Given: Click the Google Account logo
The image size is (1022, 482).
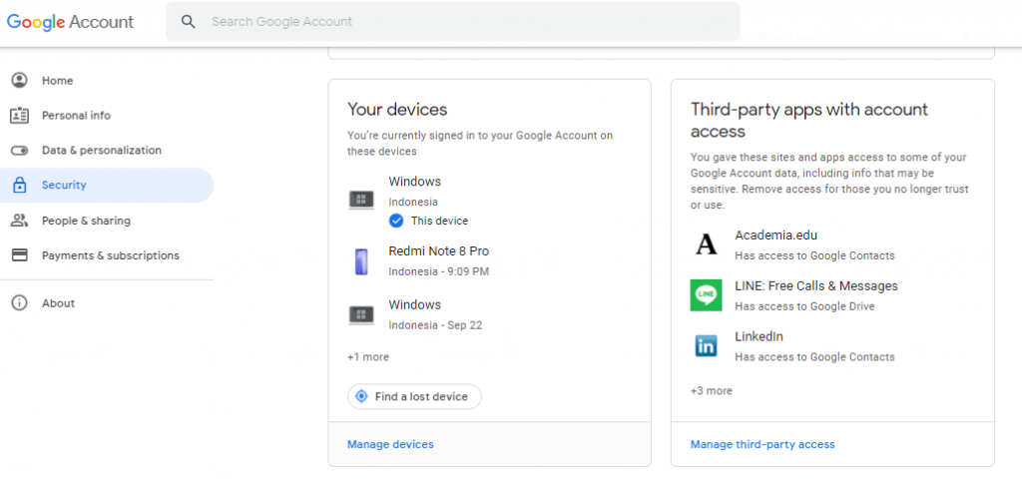Looking at the screenshot, I should [x=70, y=22].
